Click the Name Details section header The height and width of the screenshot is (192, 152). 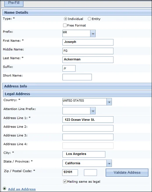[77, 12]
